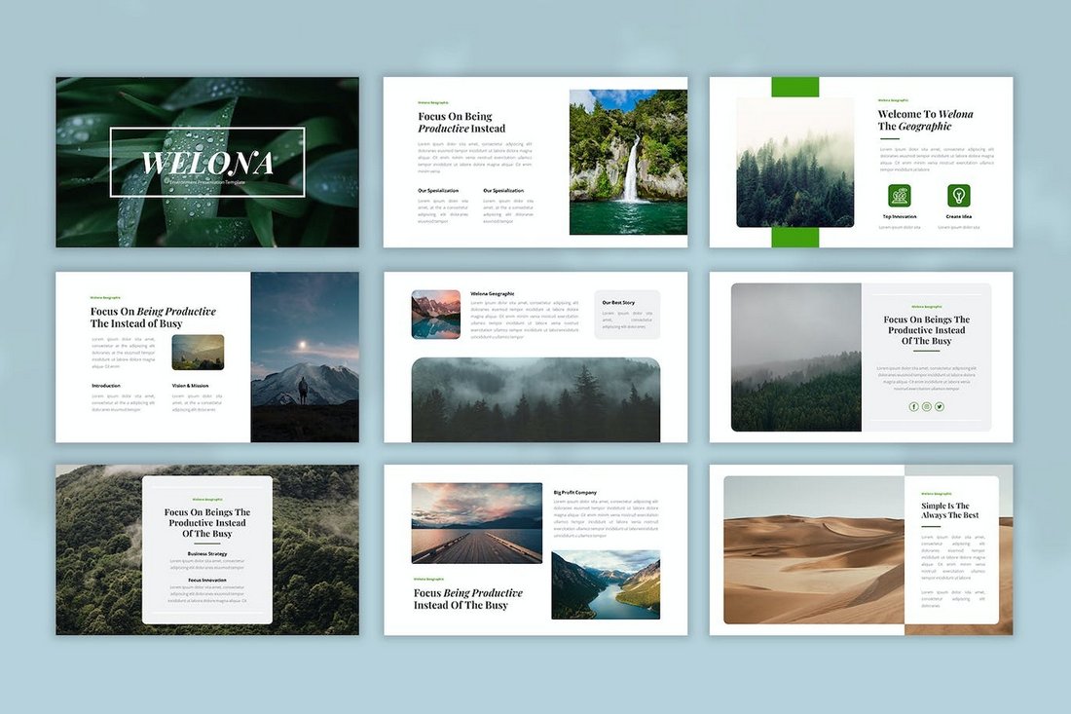This screenshot has height=714, width=1071.
Task: Click heading 'Welcome To Welona The Geographic'
Action: [x=926, y=120]
